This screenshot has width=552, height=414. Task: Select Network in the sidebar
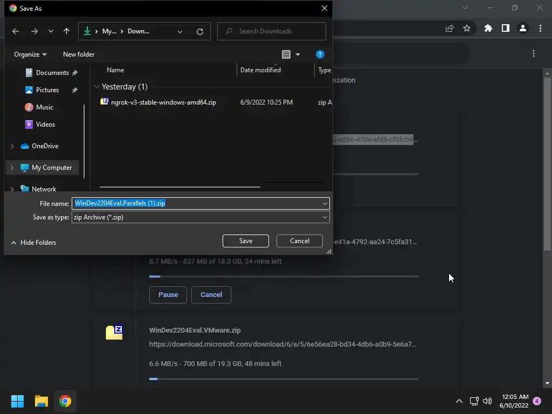coord(44,189)
